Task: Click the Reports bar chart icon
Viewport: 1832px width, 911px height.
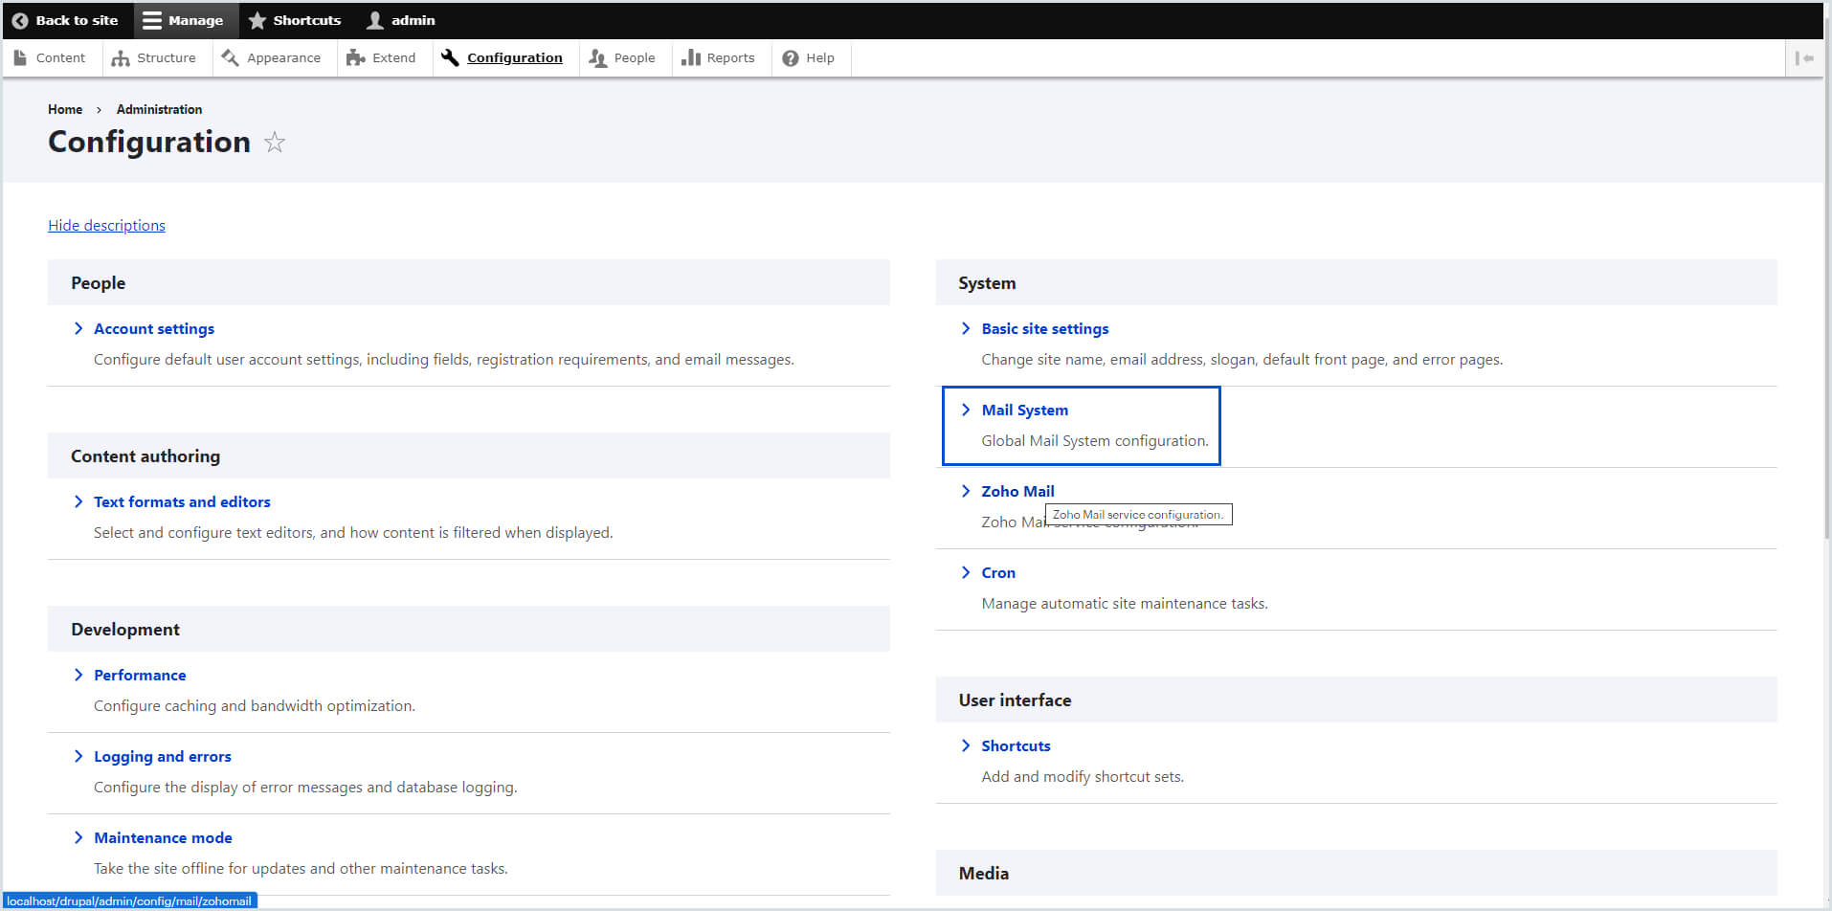Action: (x=690, y=58)
